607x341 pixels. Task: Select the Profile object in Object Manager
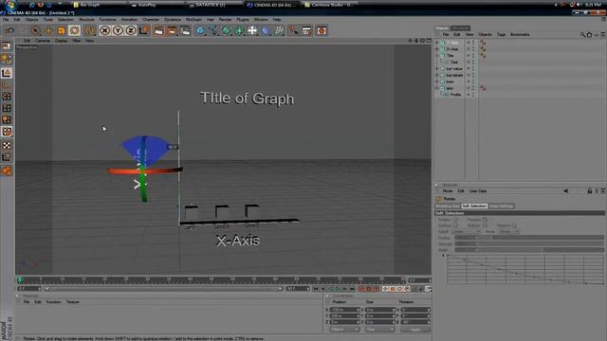pos(455,95)
